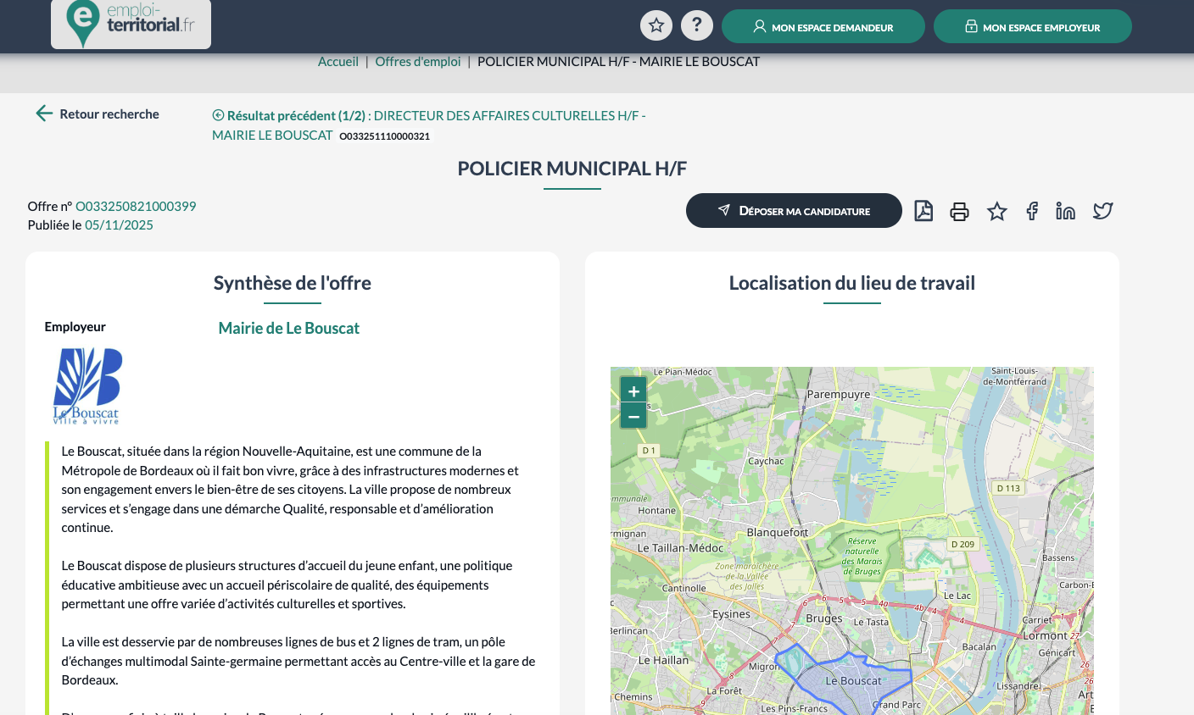Image resolution: width=1194 pixels, height=715 pixels.
Task: Print this job offer
Action: pos(959,212)
